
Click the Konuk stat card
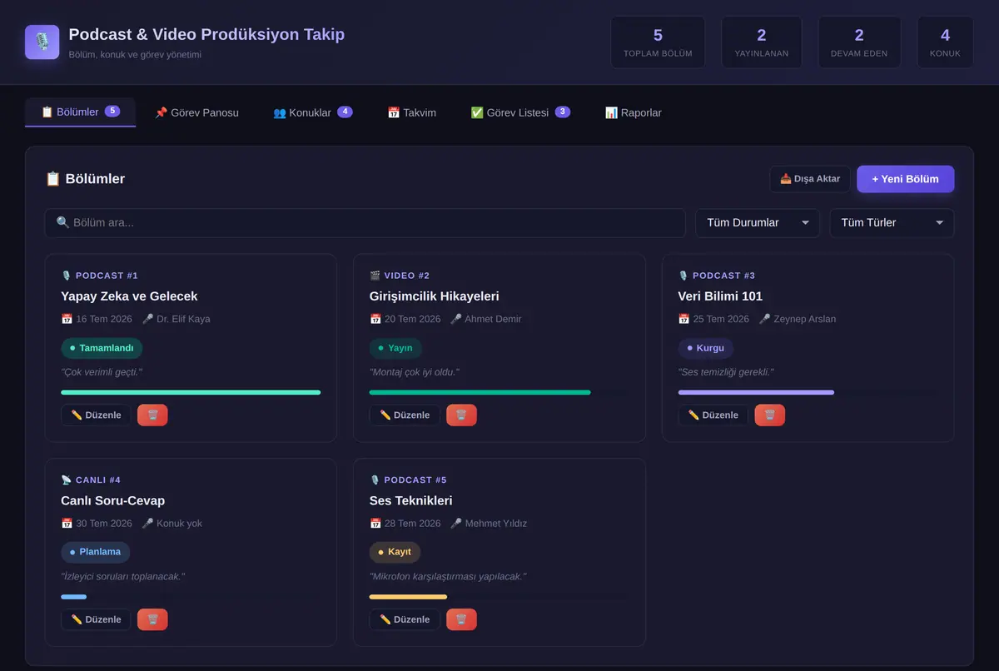coord(945,42)
